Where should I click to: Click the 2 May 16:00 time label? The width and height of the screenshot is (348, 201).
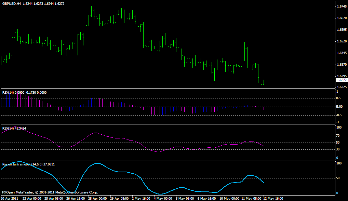click(x=141, y=198)
